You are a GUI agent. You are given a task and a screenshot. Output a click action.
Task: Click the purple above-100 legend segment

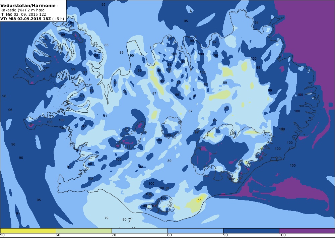[307, 231]
